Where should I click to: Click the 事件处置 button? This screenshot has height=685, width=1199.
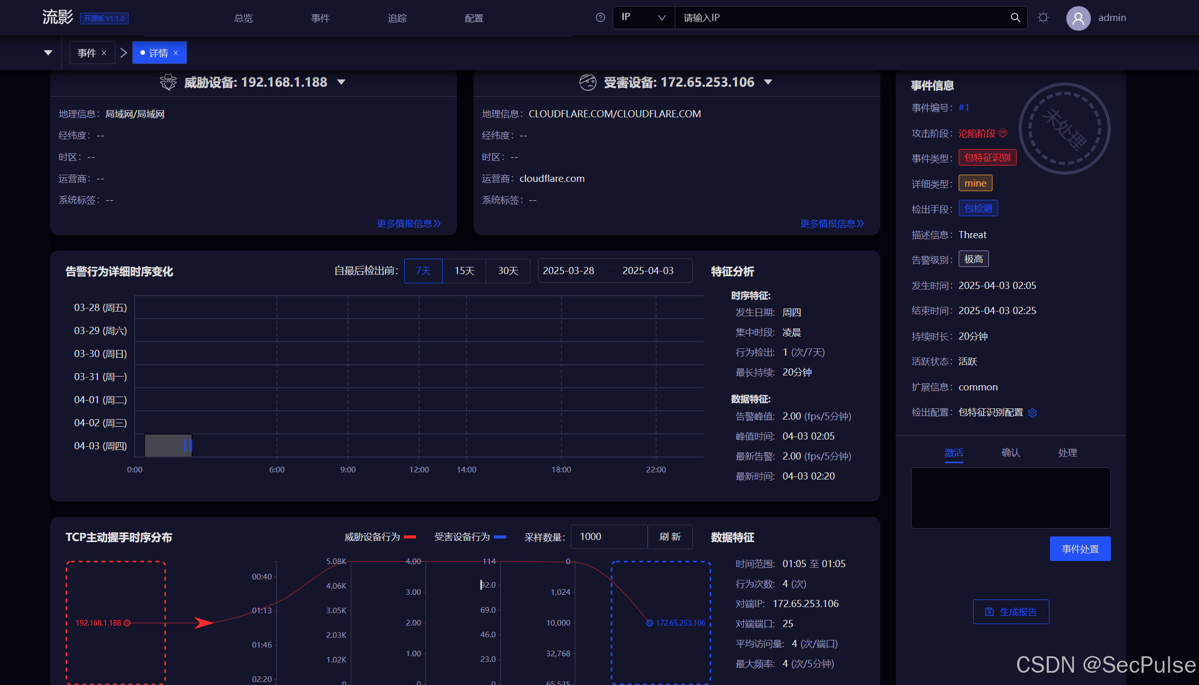1080,549
